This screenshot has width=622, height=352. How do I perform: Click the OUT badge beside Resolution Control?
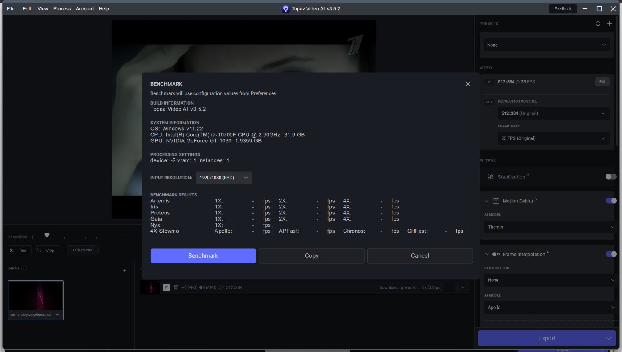489,102
